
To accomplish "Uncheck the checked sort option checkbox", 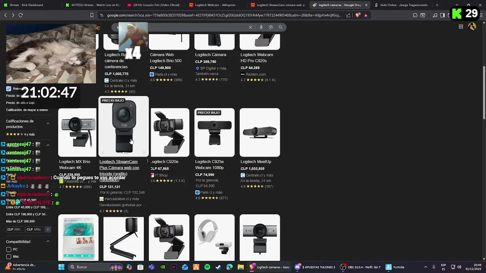I will [x=9, y=89].
